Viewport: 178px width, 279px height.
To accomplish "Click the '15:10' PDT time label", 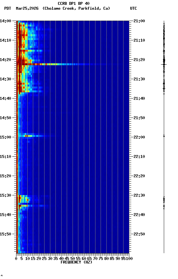I will [5, 157].
